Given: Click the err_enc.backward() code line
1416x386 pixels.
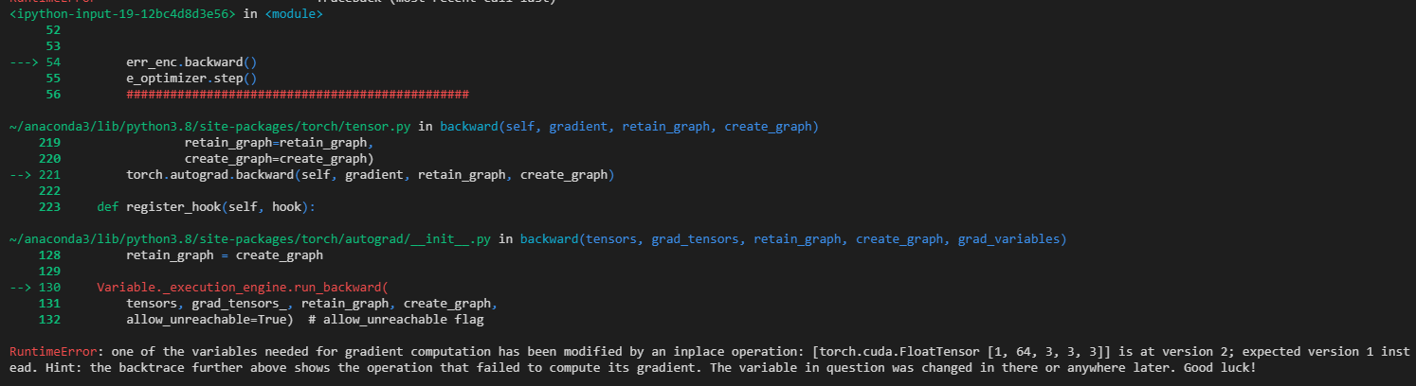Looking at the screenshot, I should coord(185,62).
